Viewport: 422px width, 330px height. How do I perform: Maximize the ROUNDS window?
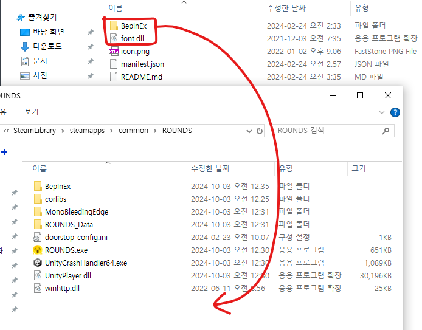tap(360, 95)
